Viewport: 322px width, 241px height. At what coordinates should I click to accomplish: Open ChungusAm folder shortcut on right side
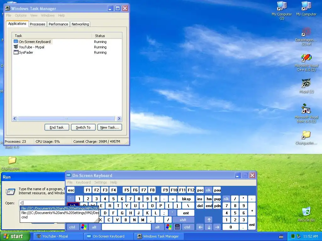point(306,135)
